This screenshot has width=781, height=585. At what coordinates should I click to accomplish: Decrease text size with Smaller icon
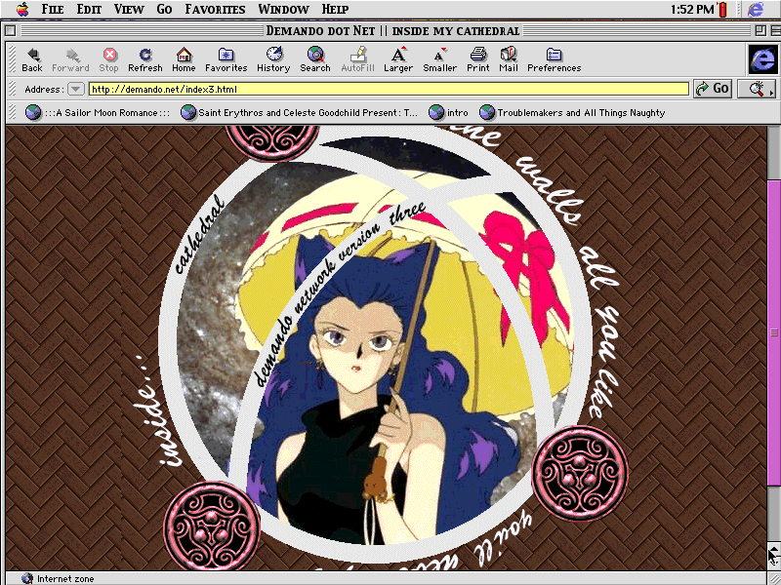coord(439,56)
